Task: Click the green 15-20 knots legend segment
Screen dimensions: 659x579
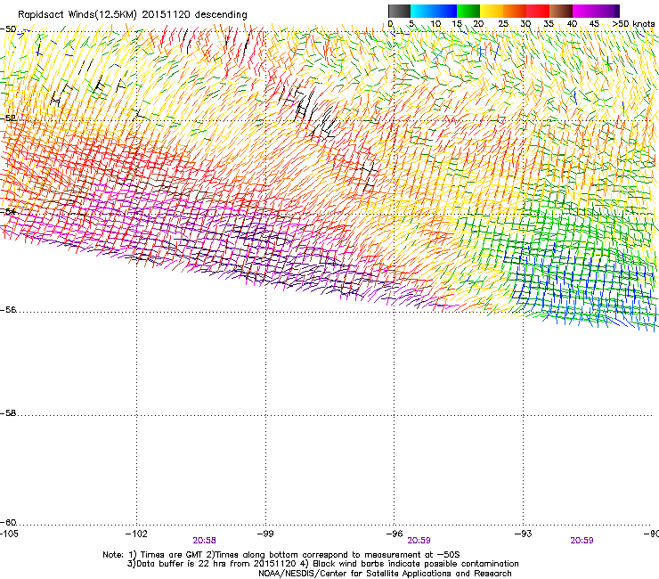Action: [468, 11]
